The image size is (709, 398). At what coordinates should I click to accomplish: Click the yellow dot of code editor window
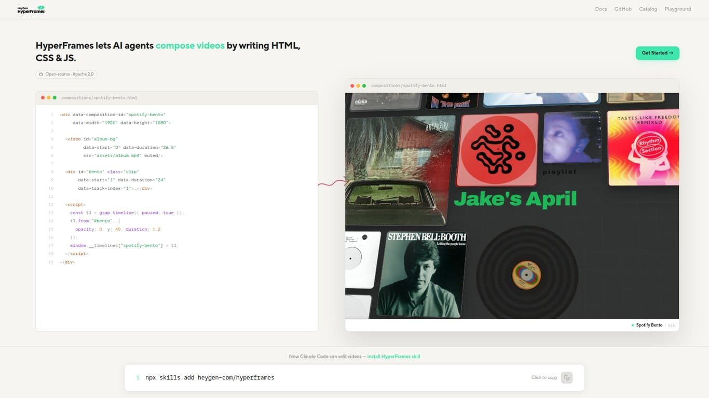pyautogui.click(x=49, y=97)
